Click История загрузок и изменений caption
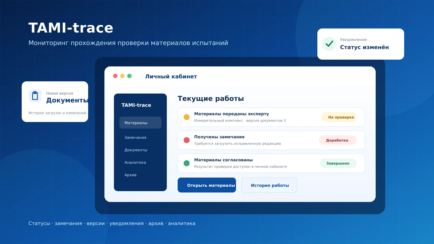Screen dimensions: 434x244 click(57, 113)
